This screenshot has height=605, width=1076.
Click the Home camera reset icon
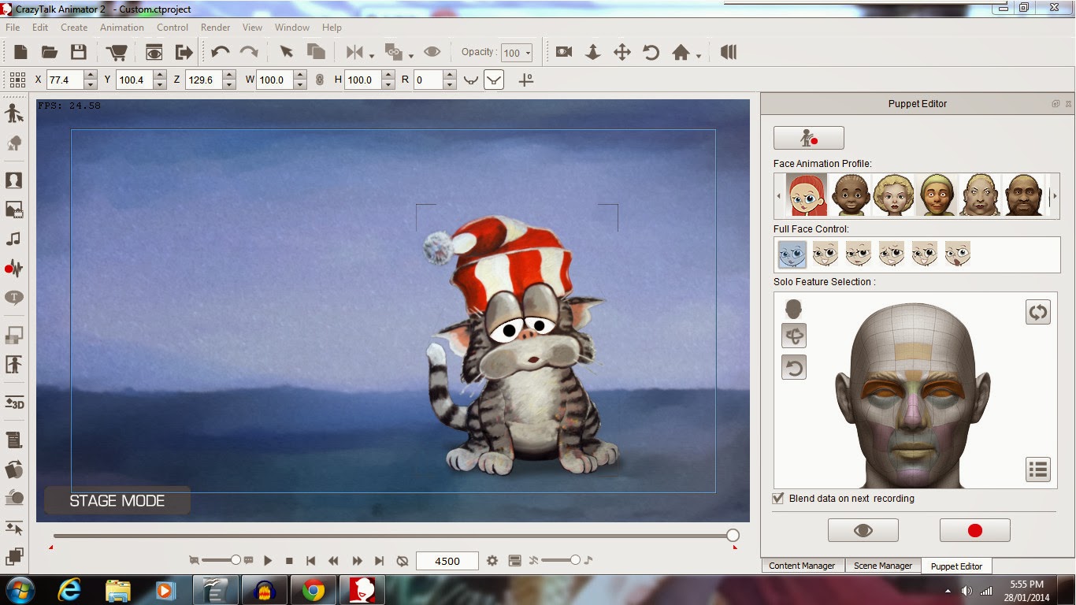[681, 52]
